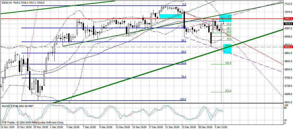Click the 23 Nov 2010 date label

(x=7, y=127)
